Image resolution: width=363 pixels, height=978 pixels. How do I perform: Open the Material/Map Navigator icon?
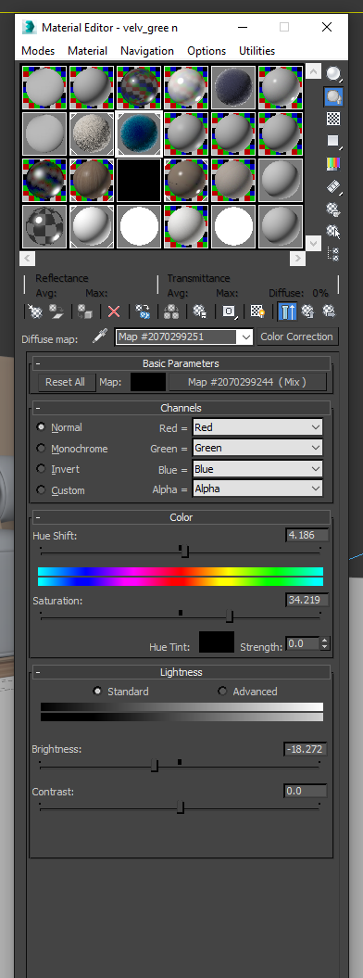pos(333,253)
